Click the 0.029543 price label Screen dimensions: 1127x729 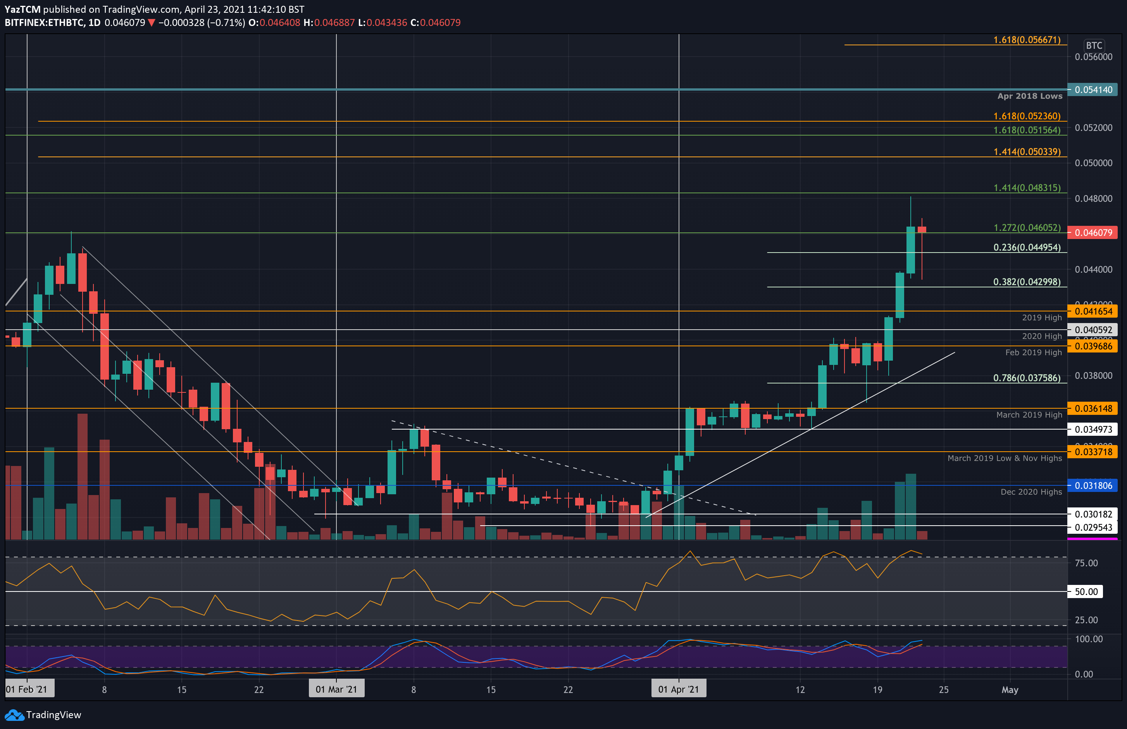point(1093,527)
